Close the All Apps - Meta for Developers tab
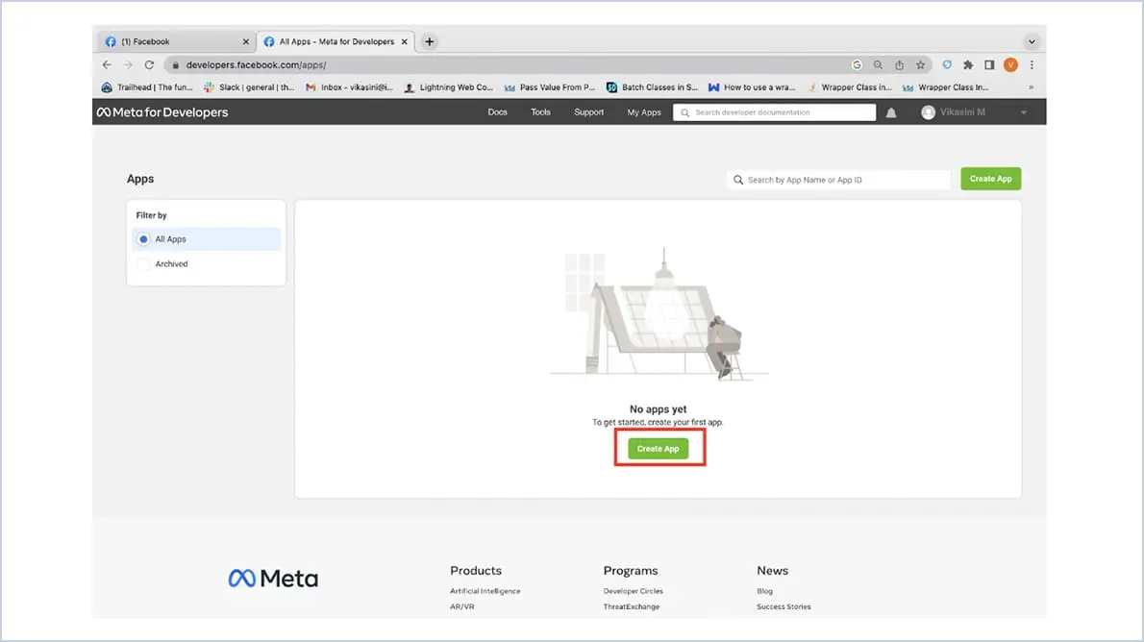The width and height of the screenshot is (1144, 642). click(404, 41)
